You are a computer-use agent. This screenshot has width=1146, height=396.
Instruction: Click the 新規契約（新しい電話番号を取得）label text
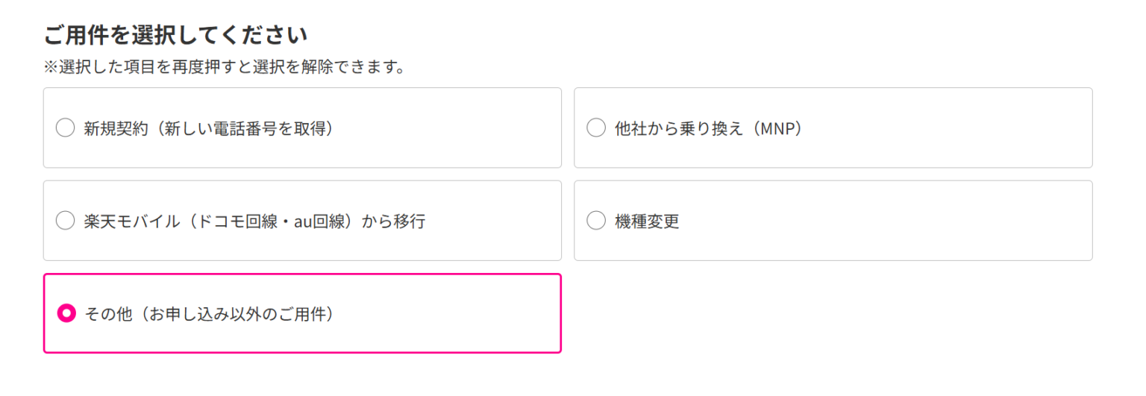click(208, 128)
